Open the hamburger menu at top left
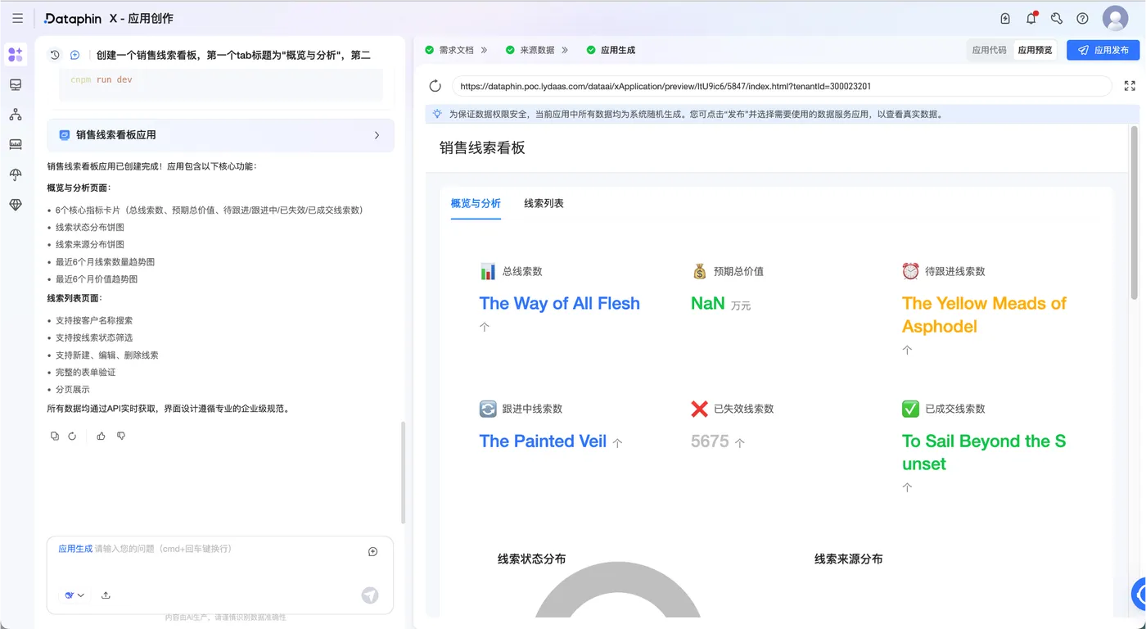Image resolution: width=1146 pixels, height=629 pixels. 17,18
